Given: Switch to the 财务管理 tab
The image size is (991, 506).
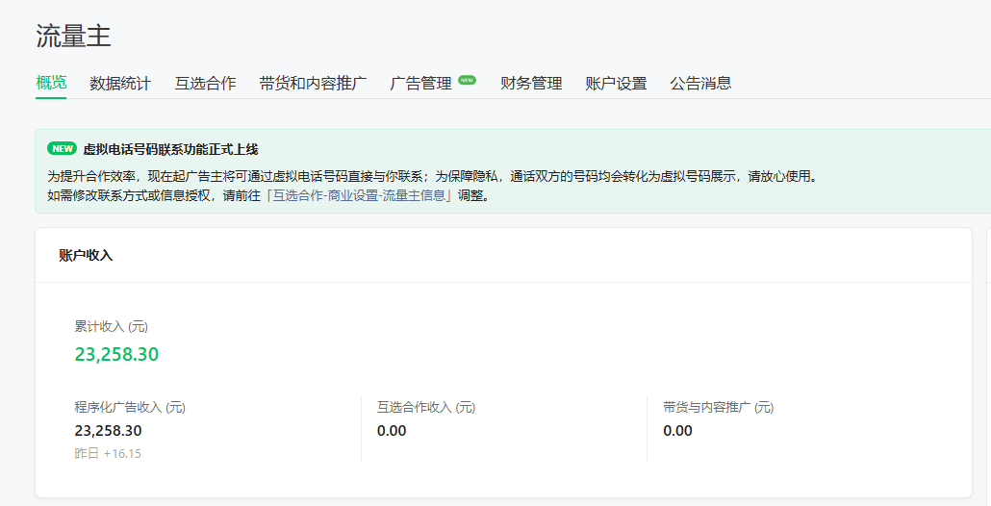Looking at the screenshot, I should pyautogui.click(x=531, y=84).
